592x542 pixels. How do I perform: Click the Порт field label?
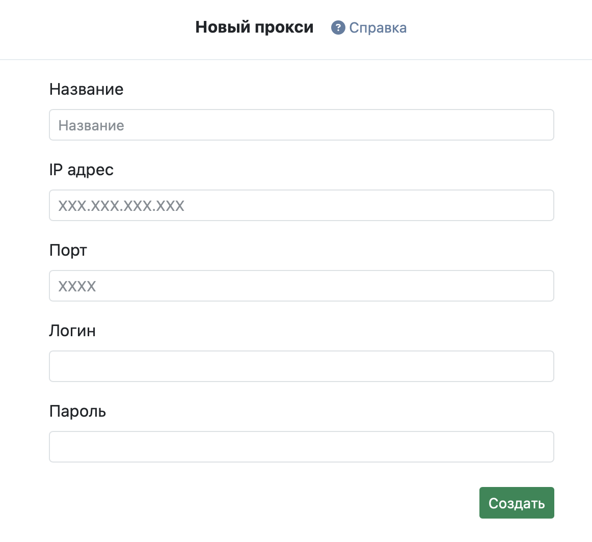click(x=68, y=251)
